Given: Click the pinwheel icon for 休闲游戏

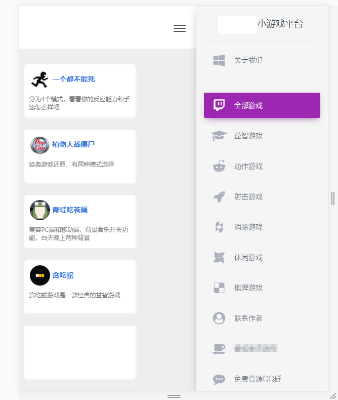Looking at the screenshot, I should (x=219, y=257).
